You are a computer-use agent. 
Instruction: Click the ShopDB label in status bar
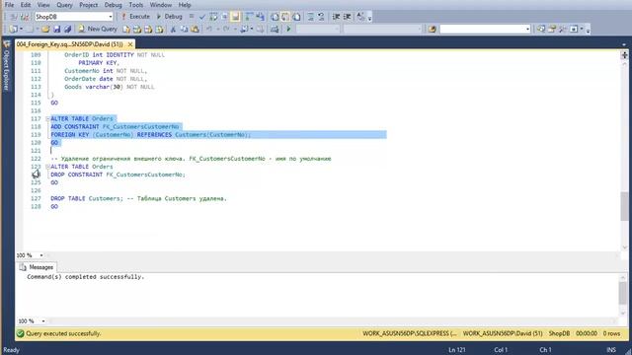[559, 333]
